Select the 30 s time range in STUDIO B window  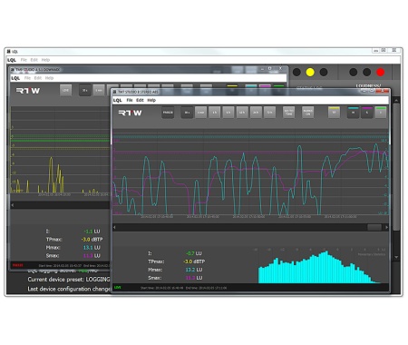(187, 113)
